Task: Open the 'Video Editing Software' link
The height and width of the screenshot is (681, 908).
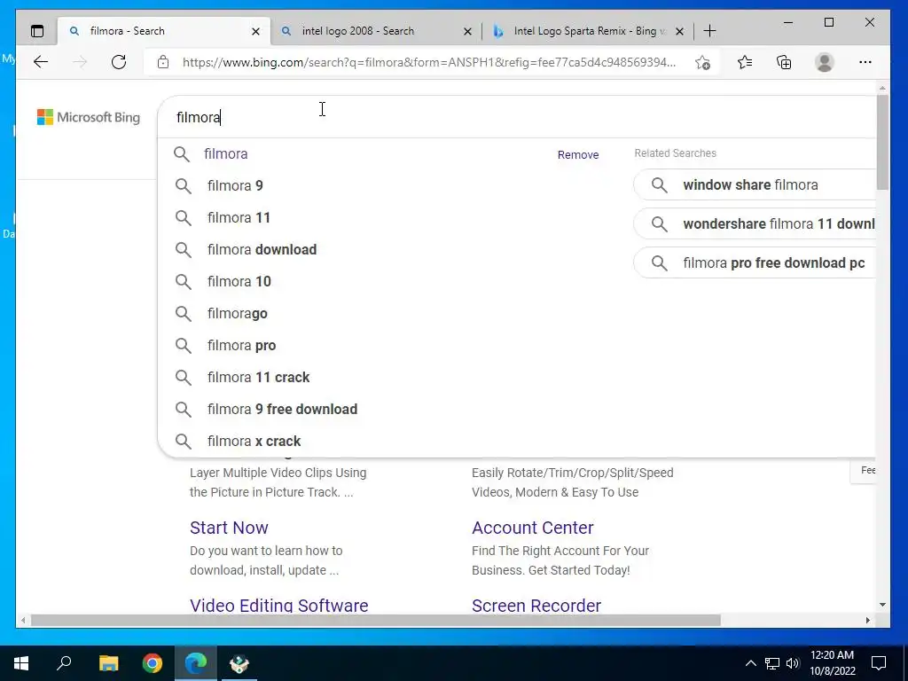Action: [x=279, y=605]
